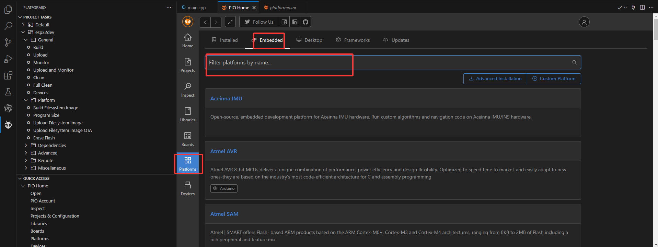Open Projects in PIO sidebar
The height and width of the screenshot is (247, 658).
click(188, 65)
